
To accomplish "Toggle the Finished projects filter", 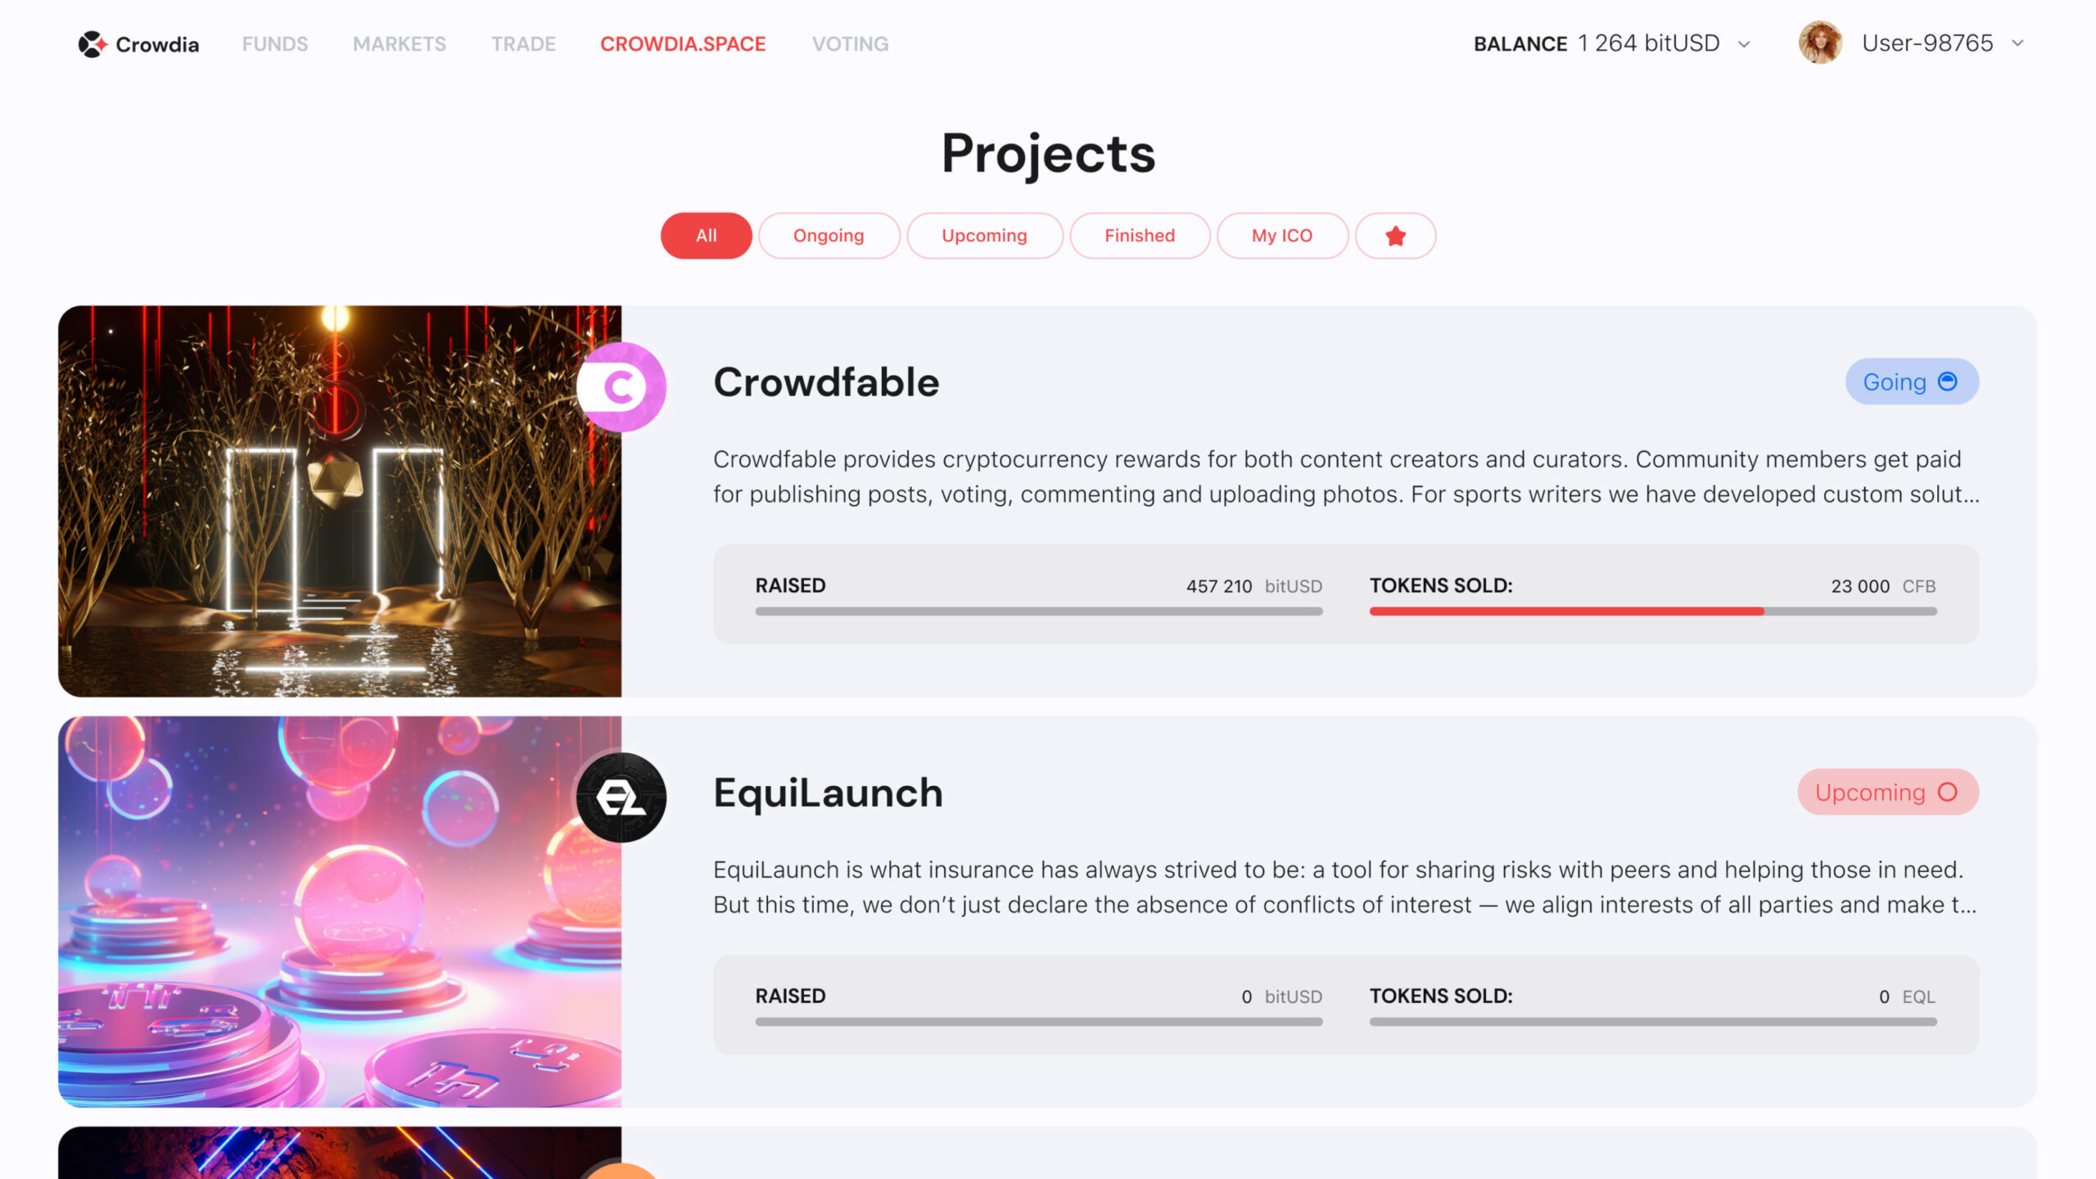I will [1139, 236].
